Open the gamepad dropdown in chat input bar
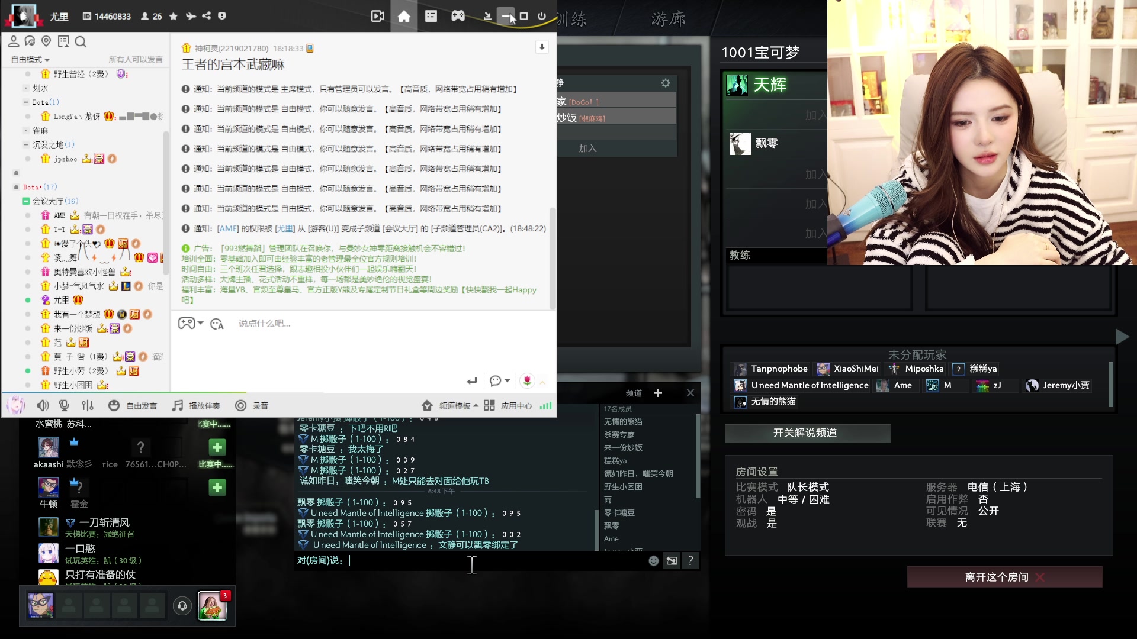 (191, 323)
